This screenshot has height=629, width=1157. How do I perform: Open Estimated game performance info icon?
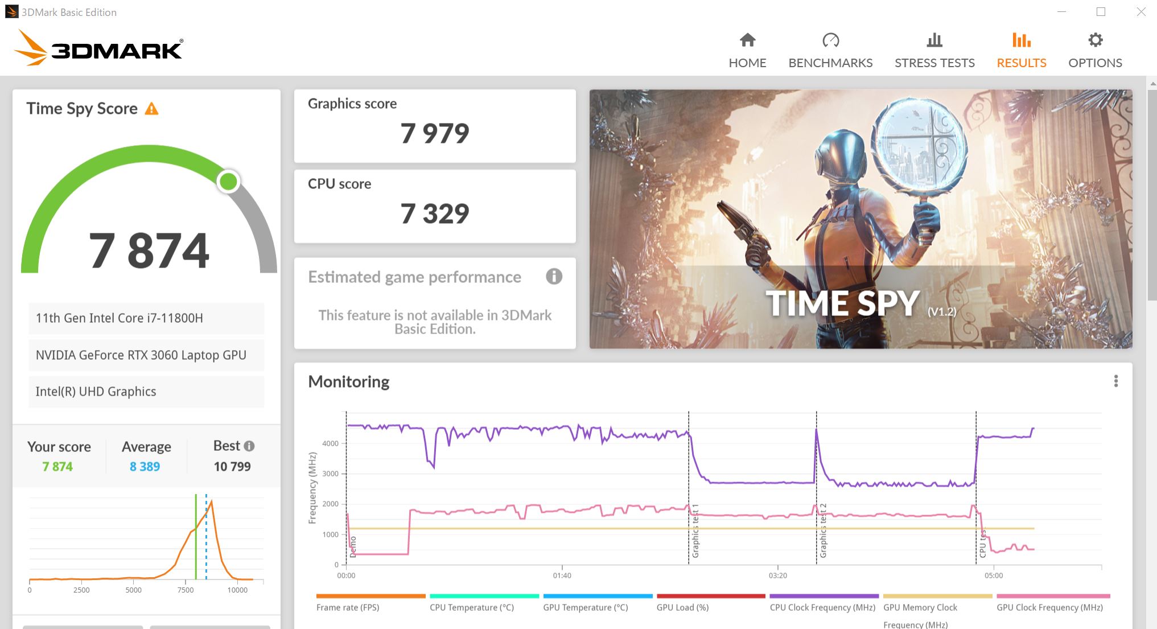(554, 277)
